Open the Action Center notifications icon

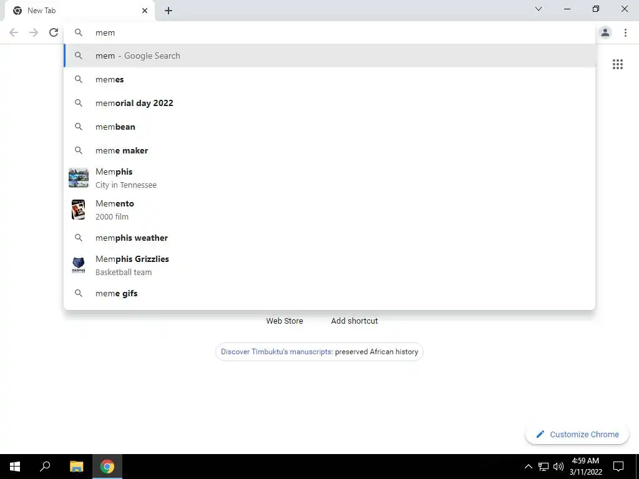click(x=618, y=467)
